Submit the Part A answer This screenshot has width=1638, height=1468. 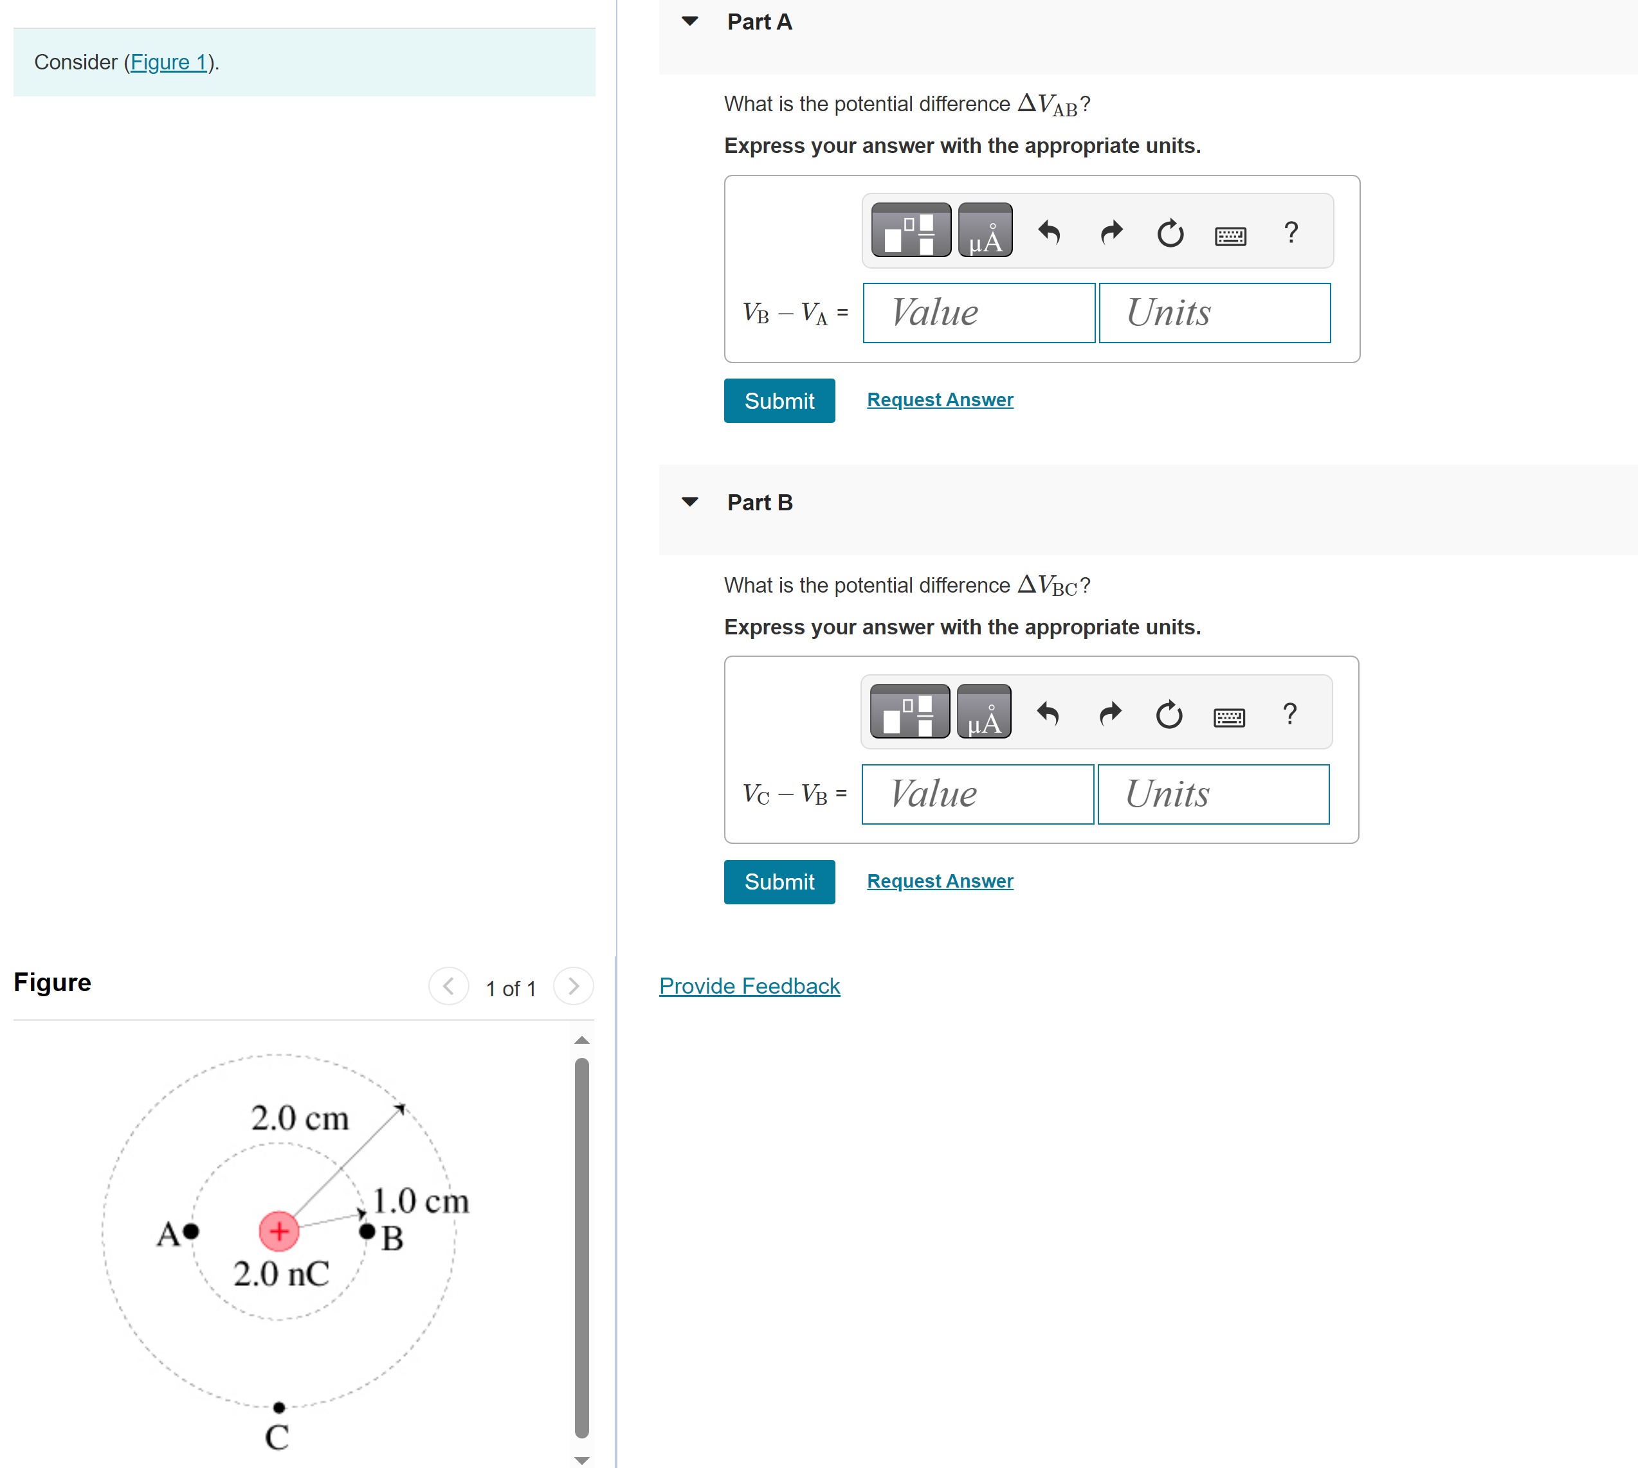click(779, 401)
